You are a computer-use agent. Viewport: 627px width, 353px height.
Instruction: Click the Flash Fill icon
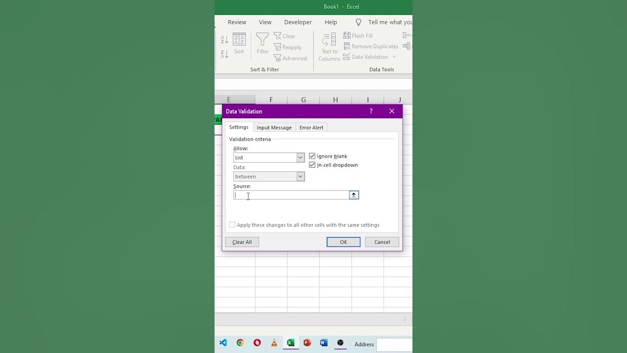pyautogui.click(x=347, y=36)
